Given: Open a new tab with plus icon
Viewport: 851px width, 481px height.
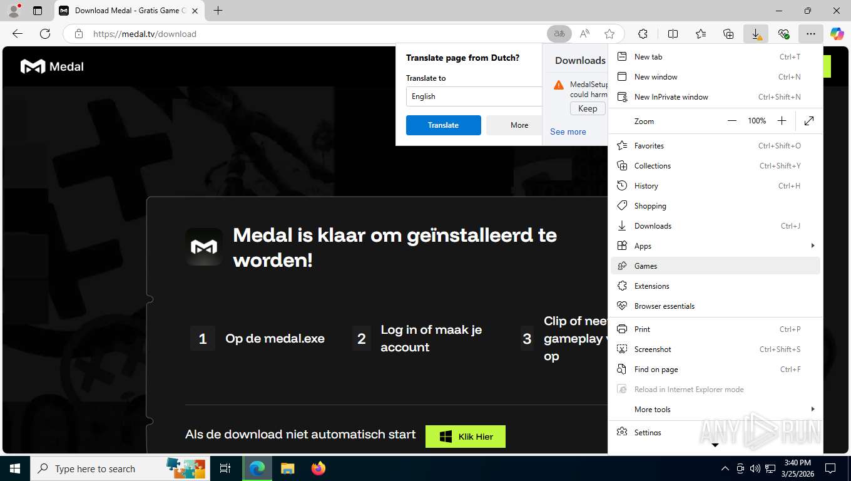Looking at the screenshot, I should click(218, 11).
